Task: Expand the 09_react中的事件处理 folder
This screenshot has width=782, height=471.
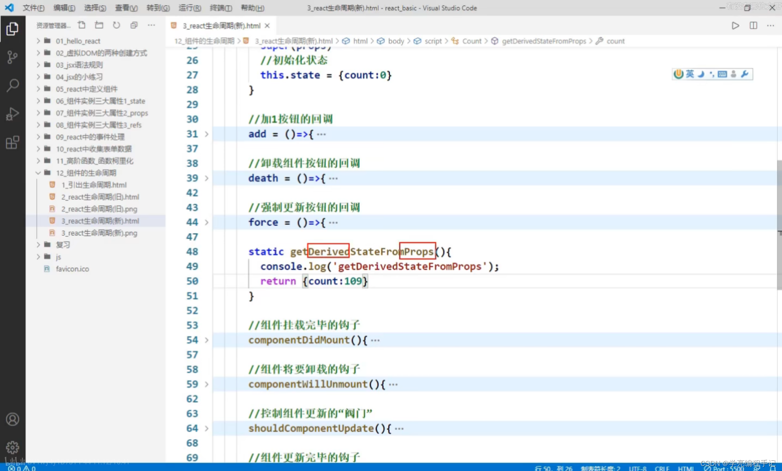Action: [x=96, y=137]
